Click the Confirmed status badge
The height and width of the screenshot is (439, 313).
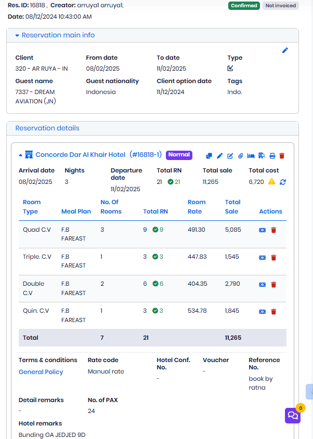[x=244, y=6]
